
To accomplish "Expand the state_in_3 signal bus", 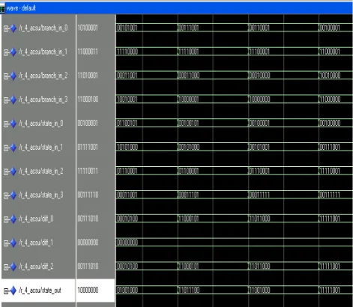I will 6,195.
